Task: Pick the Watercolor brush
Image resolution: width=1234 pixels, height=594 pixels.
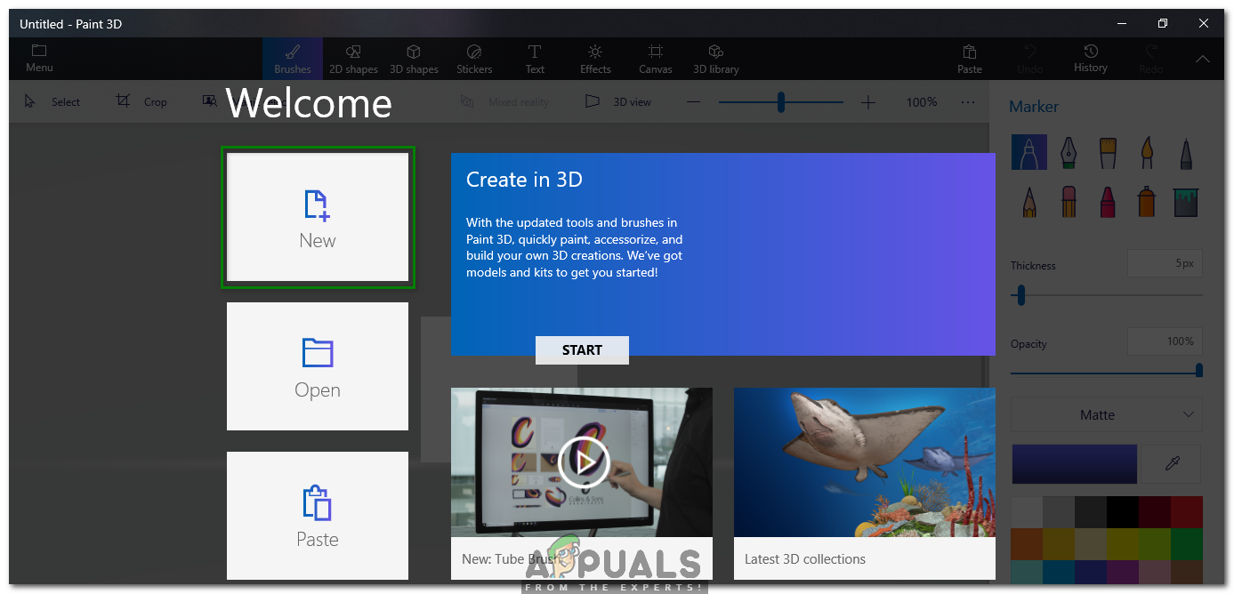Action: click(x=1146, y=152)
